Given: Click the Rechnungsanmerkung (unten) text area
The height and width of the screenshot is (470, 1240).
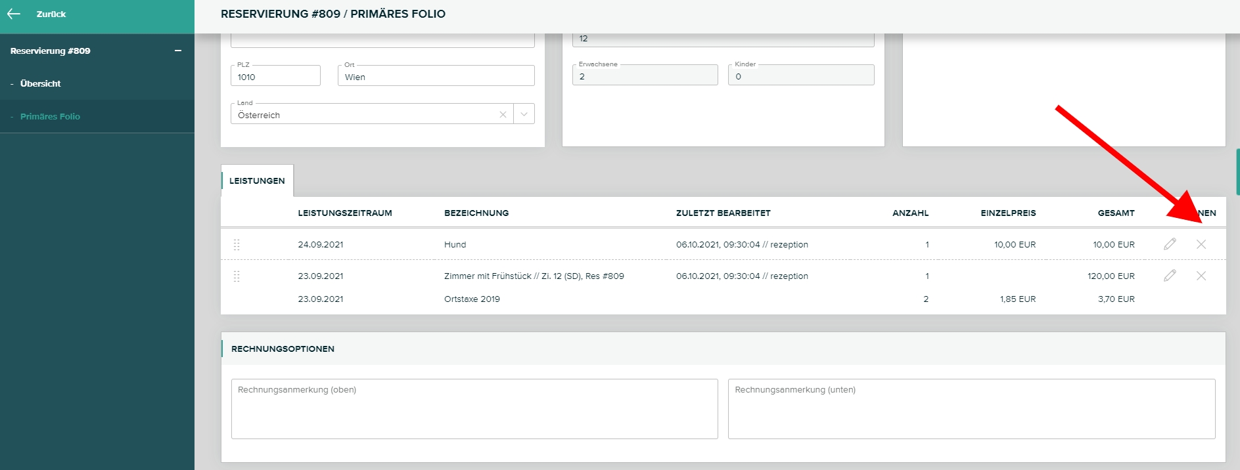Looking at the screenshot, I should 971,409.
